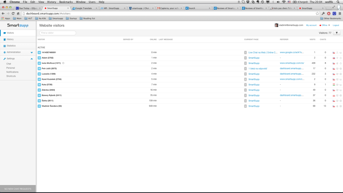Click the visitor filter funnel button
Image resolution: width=343 pixels, height=193 pixels.
pyautogui.click(x=337, y=33)
